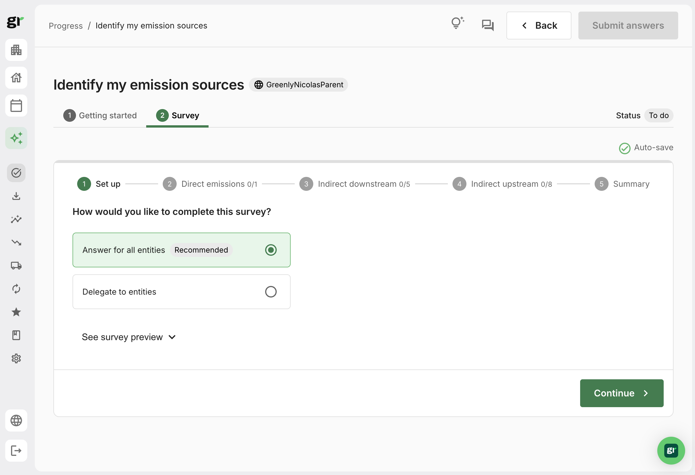
Task: Open the lightbulb tips icon in header
Action: click(457, 23)
